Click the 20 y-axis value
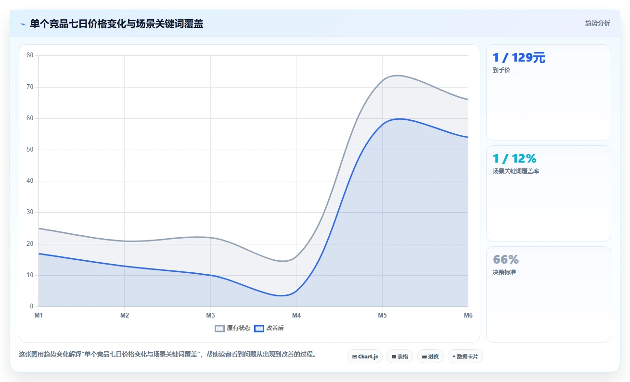The width and height of the screenshot is (630, 382). [30, 244]
